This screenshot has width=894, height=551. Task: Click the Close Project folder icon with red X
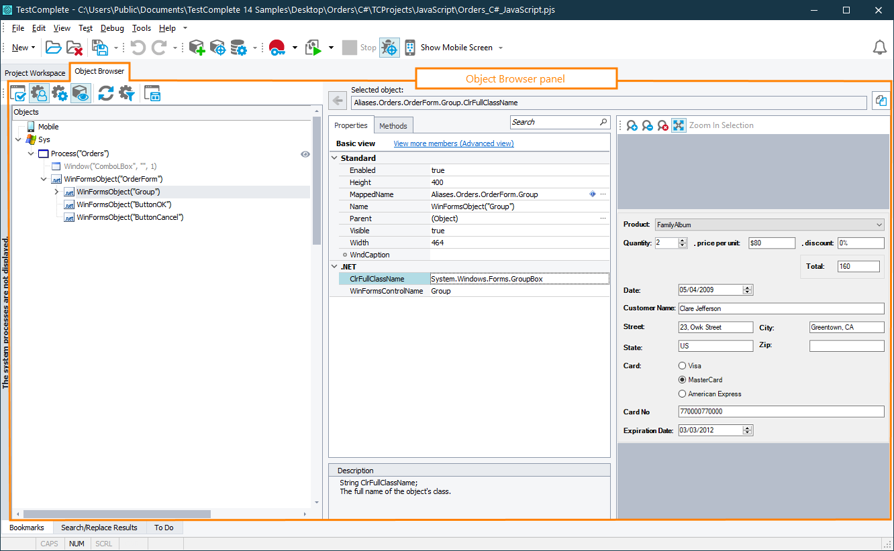point(74,48)
